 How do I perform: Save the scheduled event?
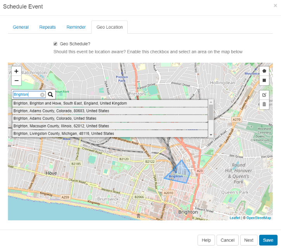click(268, 240)
